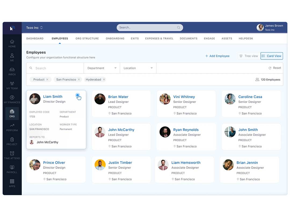
Task: Open the Department filter dropdown
Action: (102, 68)
